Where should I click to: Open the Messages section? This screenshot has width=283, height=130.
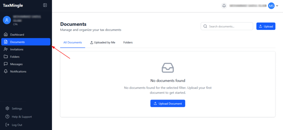(16, 64)
